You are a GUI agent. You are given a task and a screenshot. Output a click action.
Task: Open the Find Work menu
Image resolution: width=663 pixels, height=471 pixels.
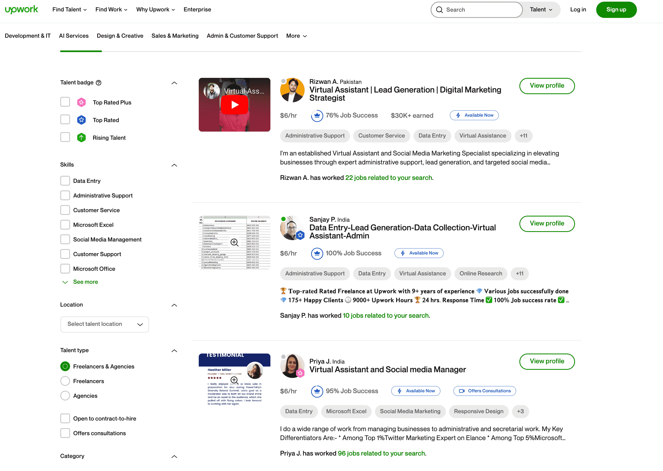[111, 9]
